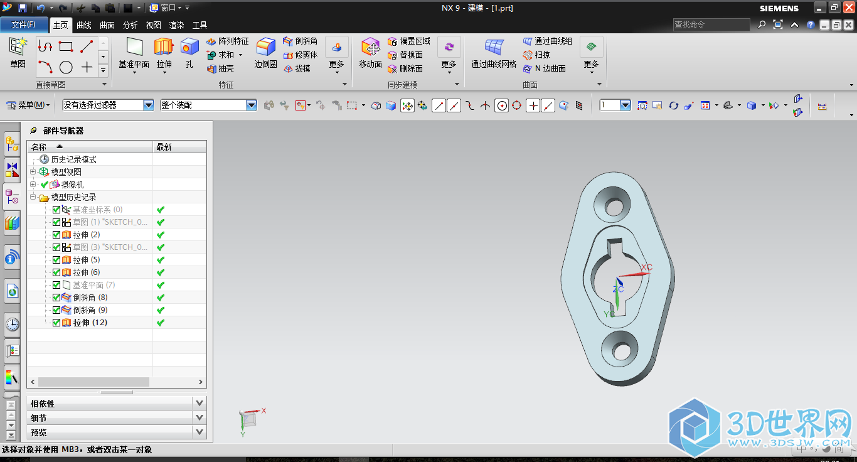Click the 最新 column header
This screenshot has height=462, width=857.
pos(179,147)
